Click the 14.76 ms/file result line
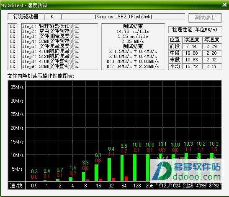This screenshot has width=229, height=197. pyautogui.click(x=133, y=31)
